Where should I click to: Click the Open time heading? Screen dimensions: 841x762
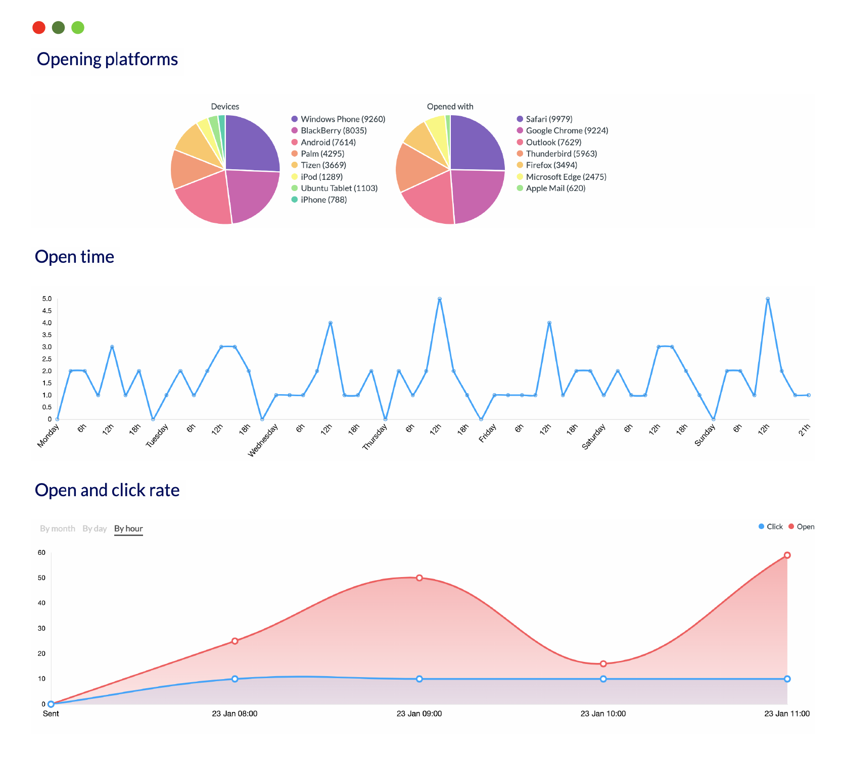[x=74, y=257]
